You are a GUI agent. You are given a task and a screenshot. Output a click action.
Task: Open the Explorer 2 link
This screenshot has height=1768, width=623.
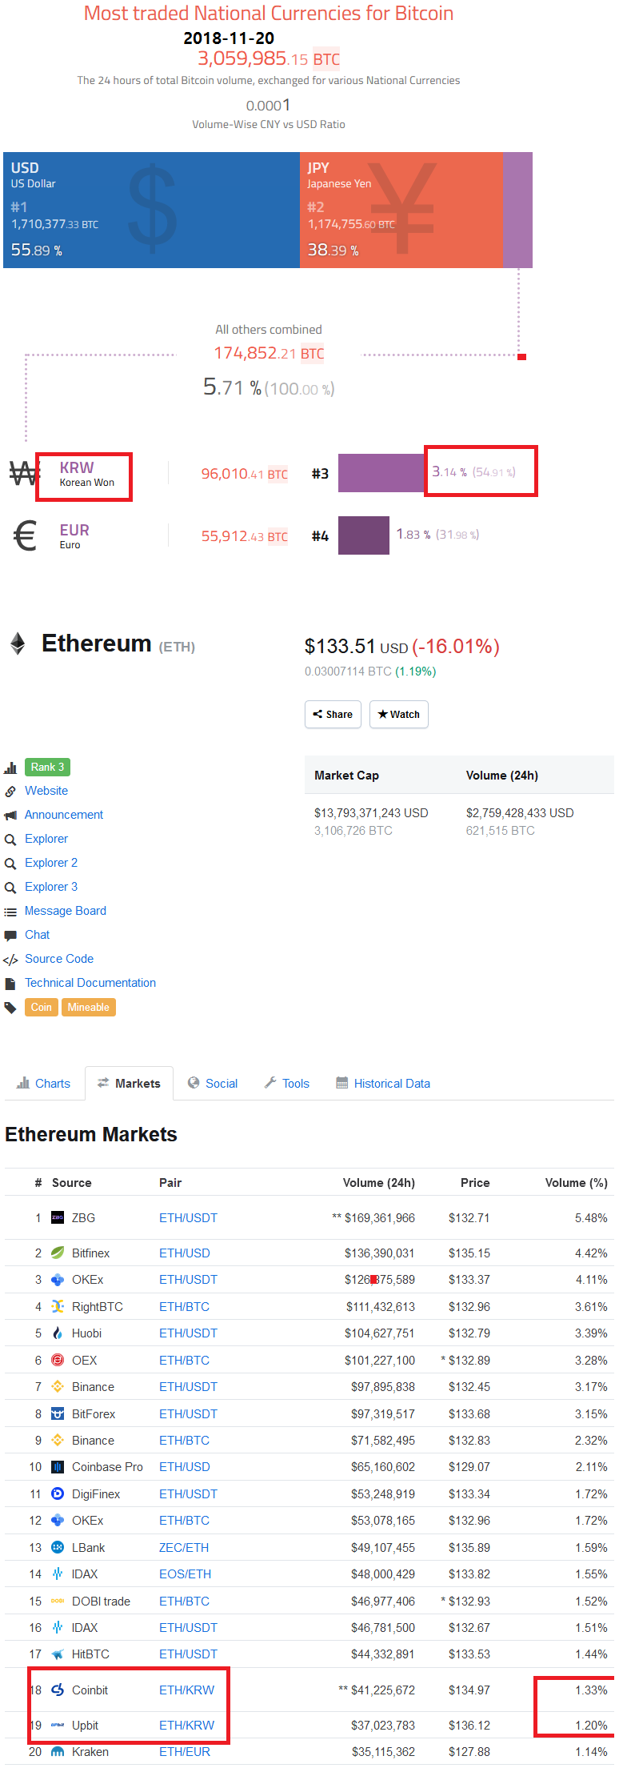click(51, 862)
